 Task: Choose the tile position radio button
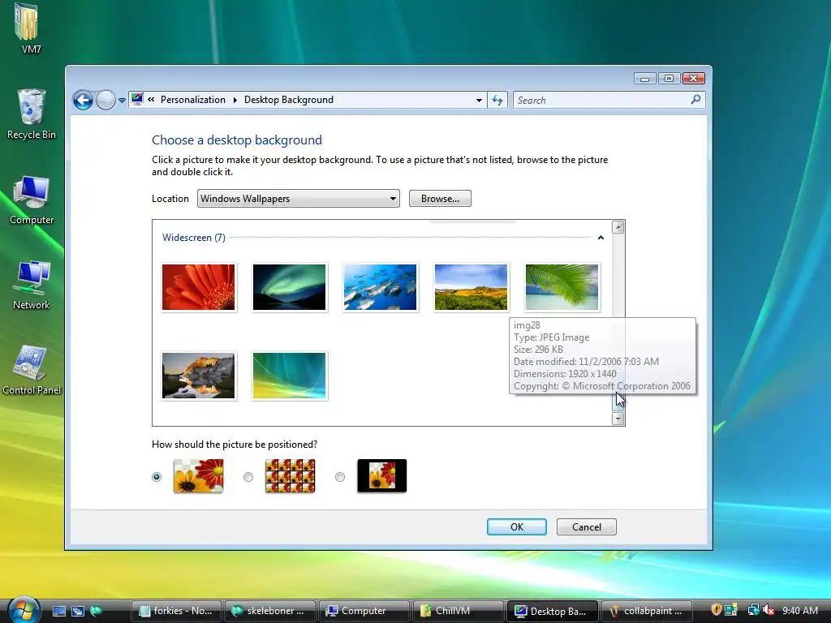coord(248,477)
